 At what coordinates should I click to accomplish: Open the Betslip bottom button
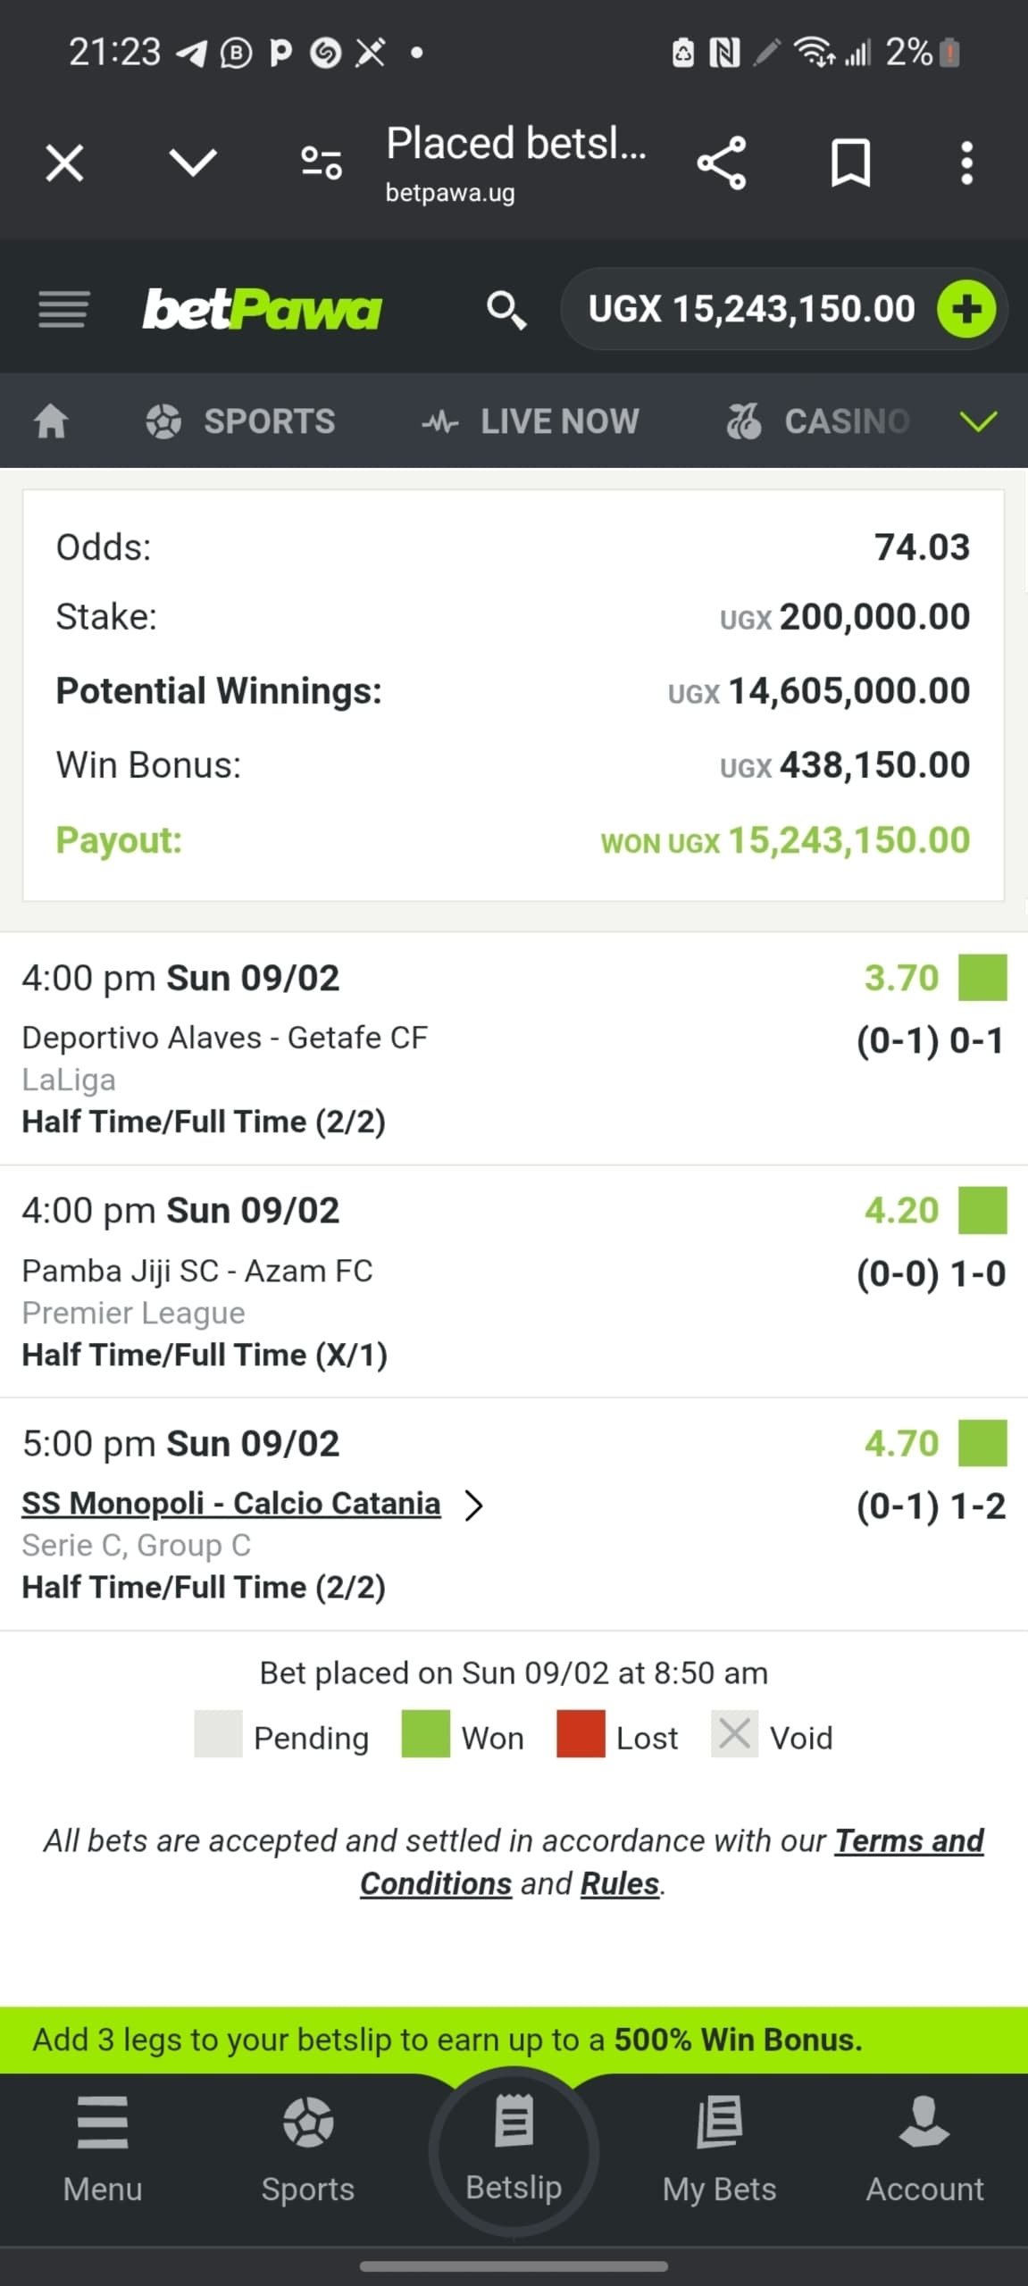click(x=514, y=2149)
